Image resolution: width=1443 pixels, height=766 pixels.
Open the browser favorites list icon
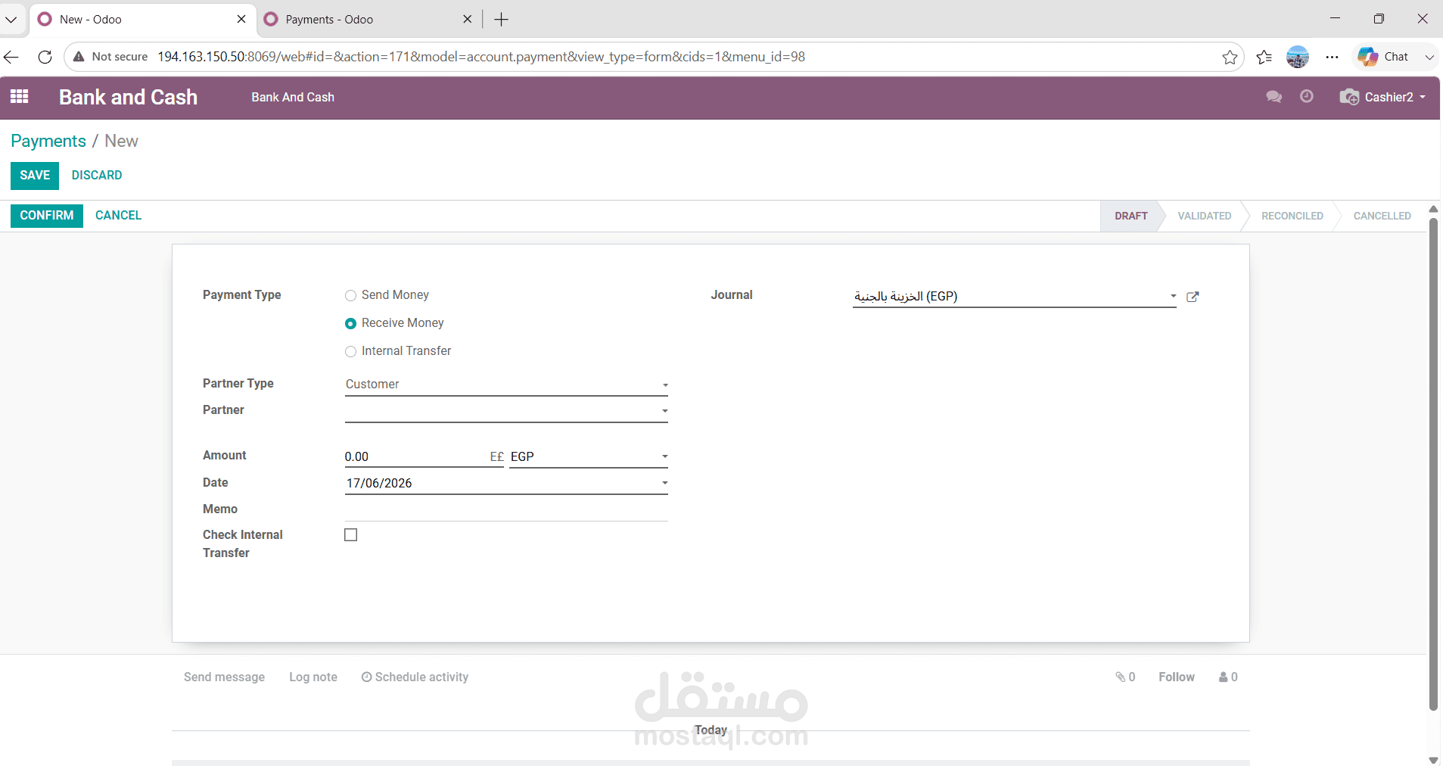coord(1264,57)
